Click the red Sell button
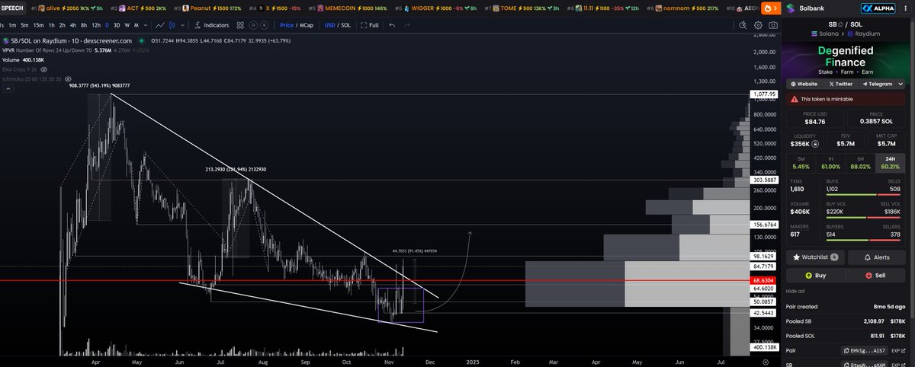This screenshot has height=367, width=915. click(876, 276)
